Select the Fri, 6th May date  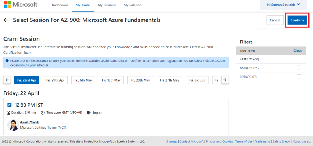[83, 80]
